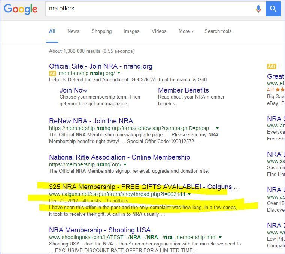Image resolution: width=285 pixels, height=254 pixels.
Task: Click 'I have seen this offer in the past' snippet
Action: [x=143, y=211]
